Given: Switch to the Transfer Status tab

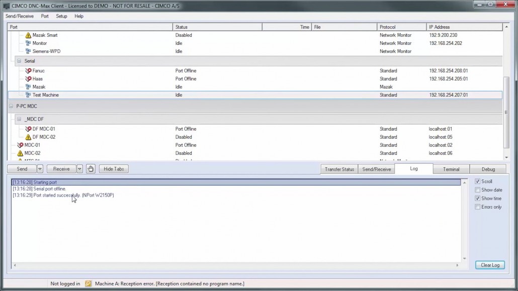Looking at the screenshot, I should pos(339,169).
